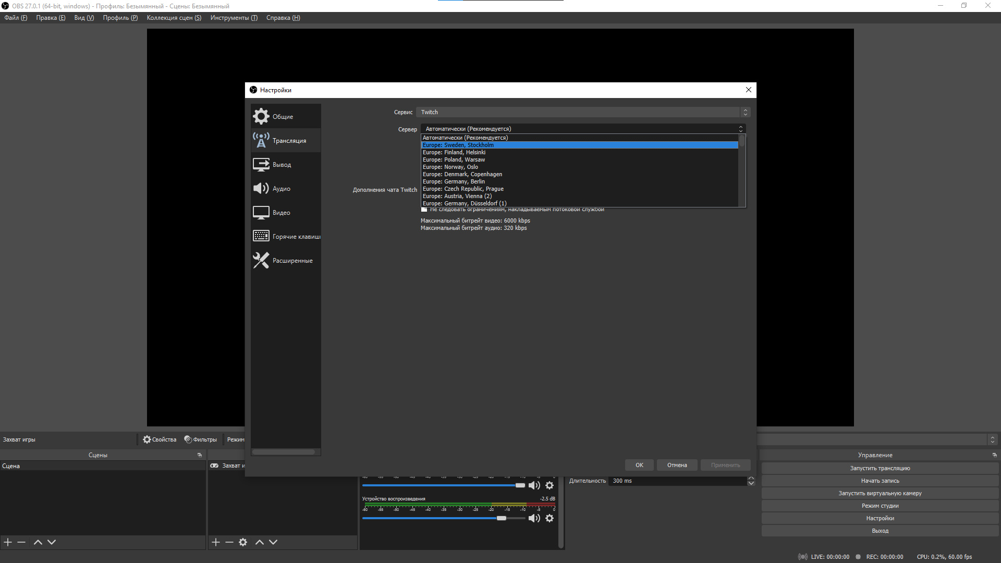
Task: Open the Общие settings section
Action: tap(286, 116)
